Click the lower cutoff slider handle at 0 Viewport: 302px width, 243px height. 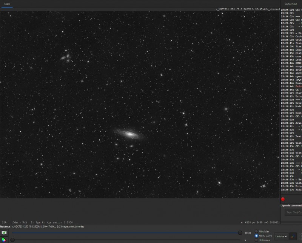[12, 240]
